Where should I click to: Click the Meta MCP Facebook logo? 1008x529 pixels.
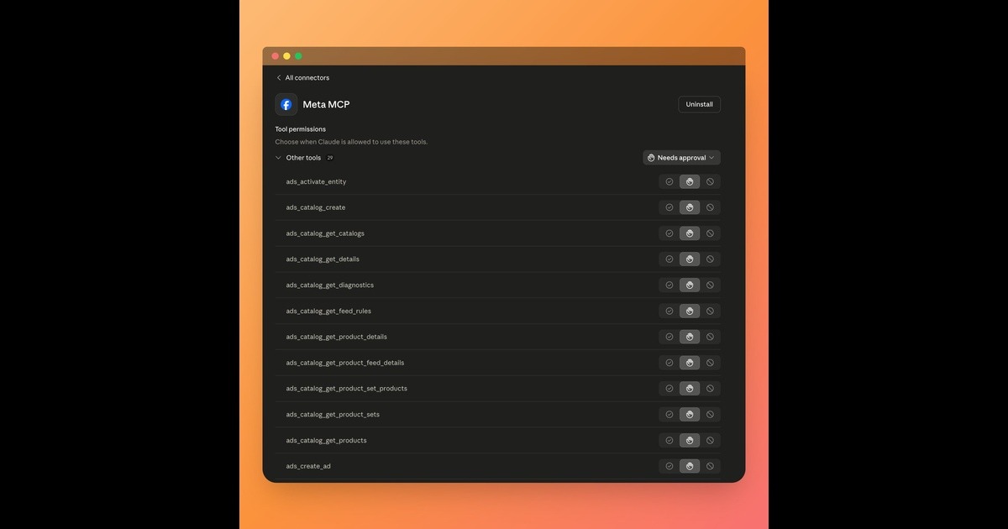[x=286, y=104]
